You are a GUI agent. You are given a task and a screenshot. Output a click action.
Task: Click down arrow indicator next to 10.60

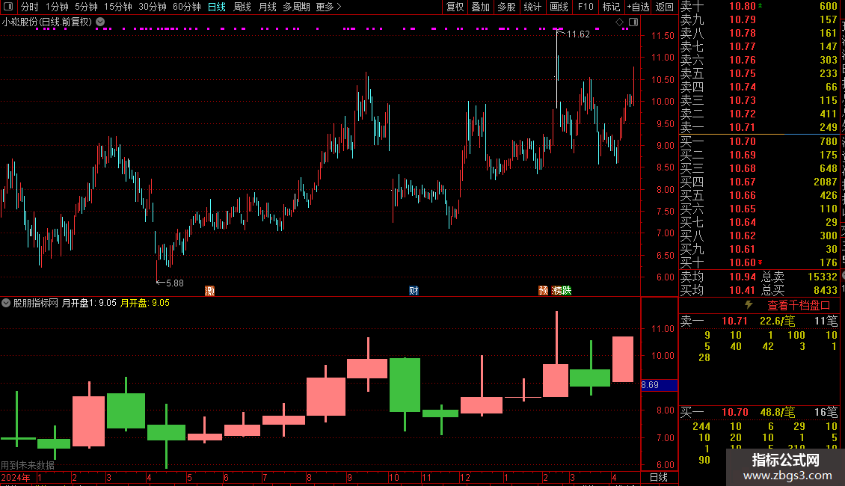[x=760, y=262]
